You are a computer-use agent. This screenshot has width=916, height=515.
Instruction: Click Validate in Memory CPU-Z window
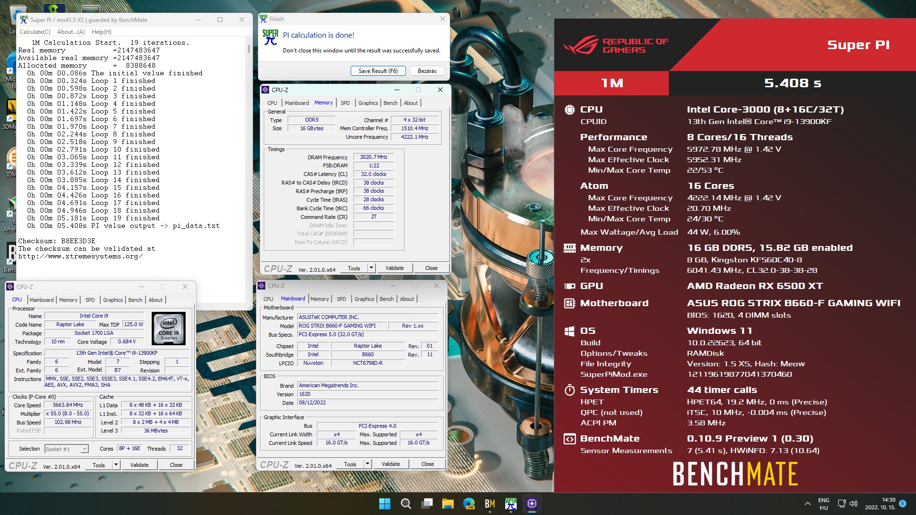point(395,268)
